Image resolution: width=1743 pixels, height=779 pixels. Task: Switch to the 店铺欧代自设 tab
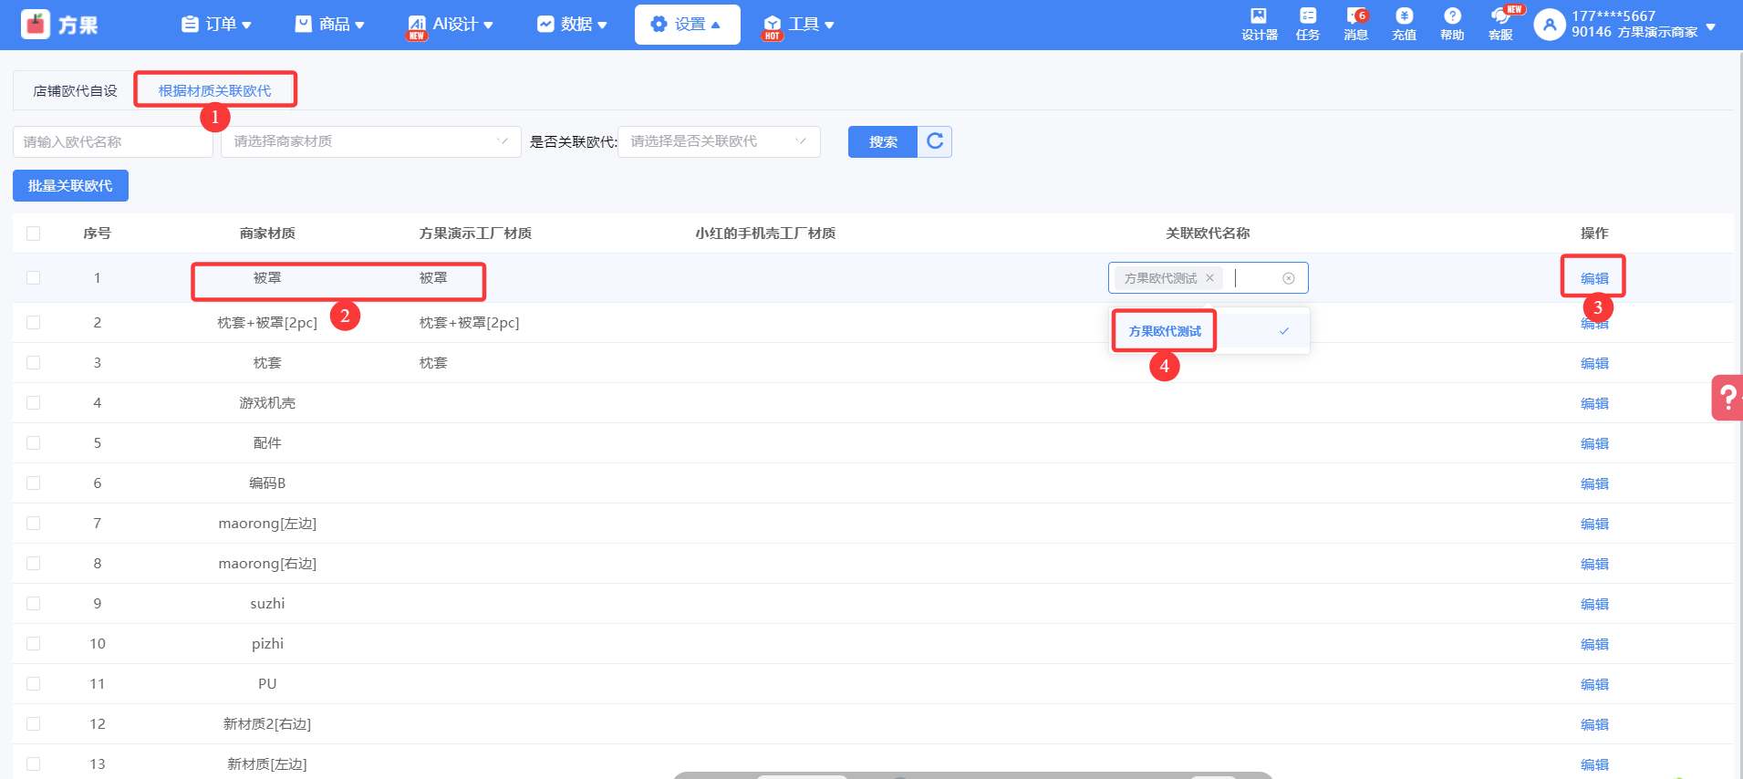pos(75,90)
